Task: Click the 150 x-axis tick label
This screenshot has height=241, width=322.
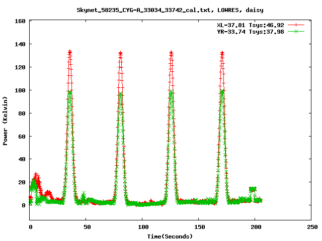Action: click(x=200, y=227)
